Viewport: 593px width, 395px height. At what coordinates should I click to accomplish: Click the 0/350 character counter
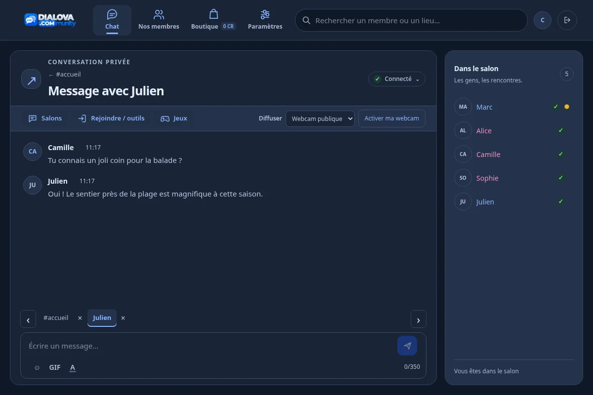(412, 367)
